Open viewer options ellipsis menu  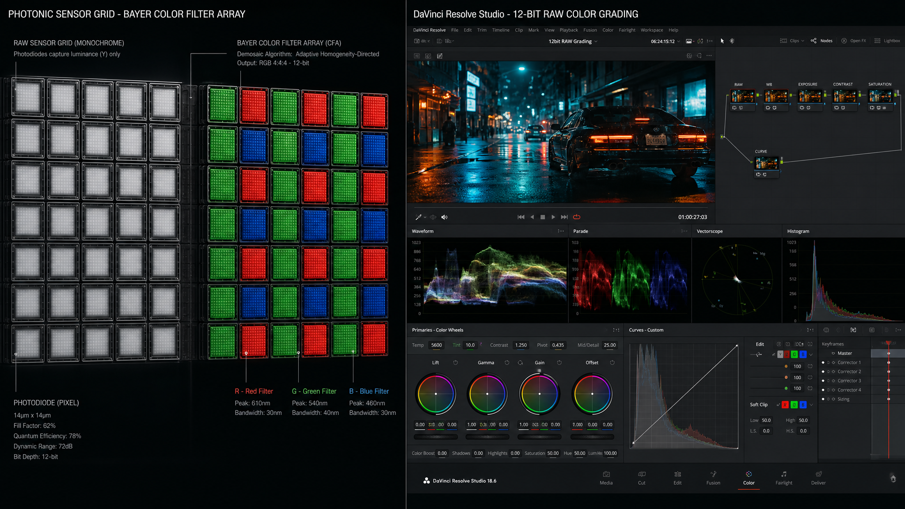[709, 56]
